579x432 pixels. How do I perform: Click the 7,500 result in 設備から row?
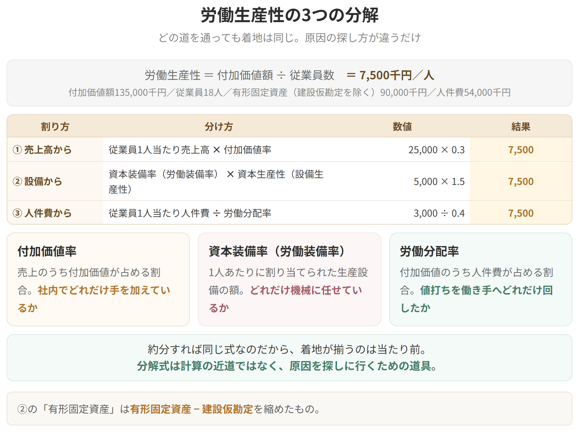[x=521, y=181]
